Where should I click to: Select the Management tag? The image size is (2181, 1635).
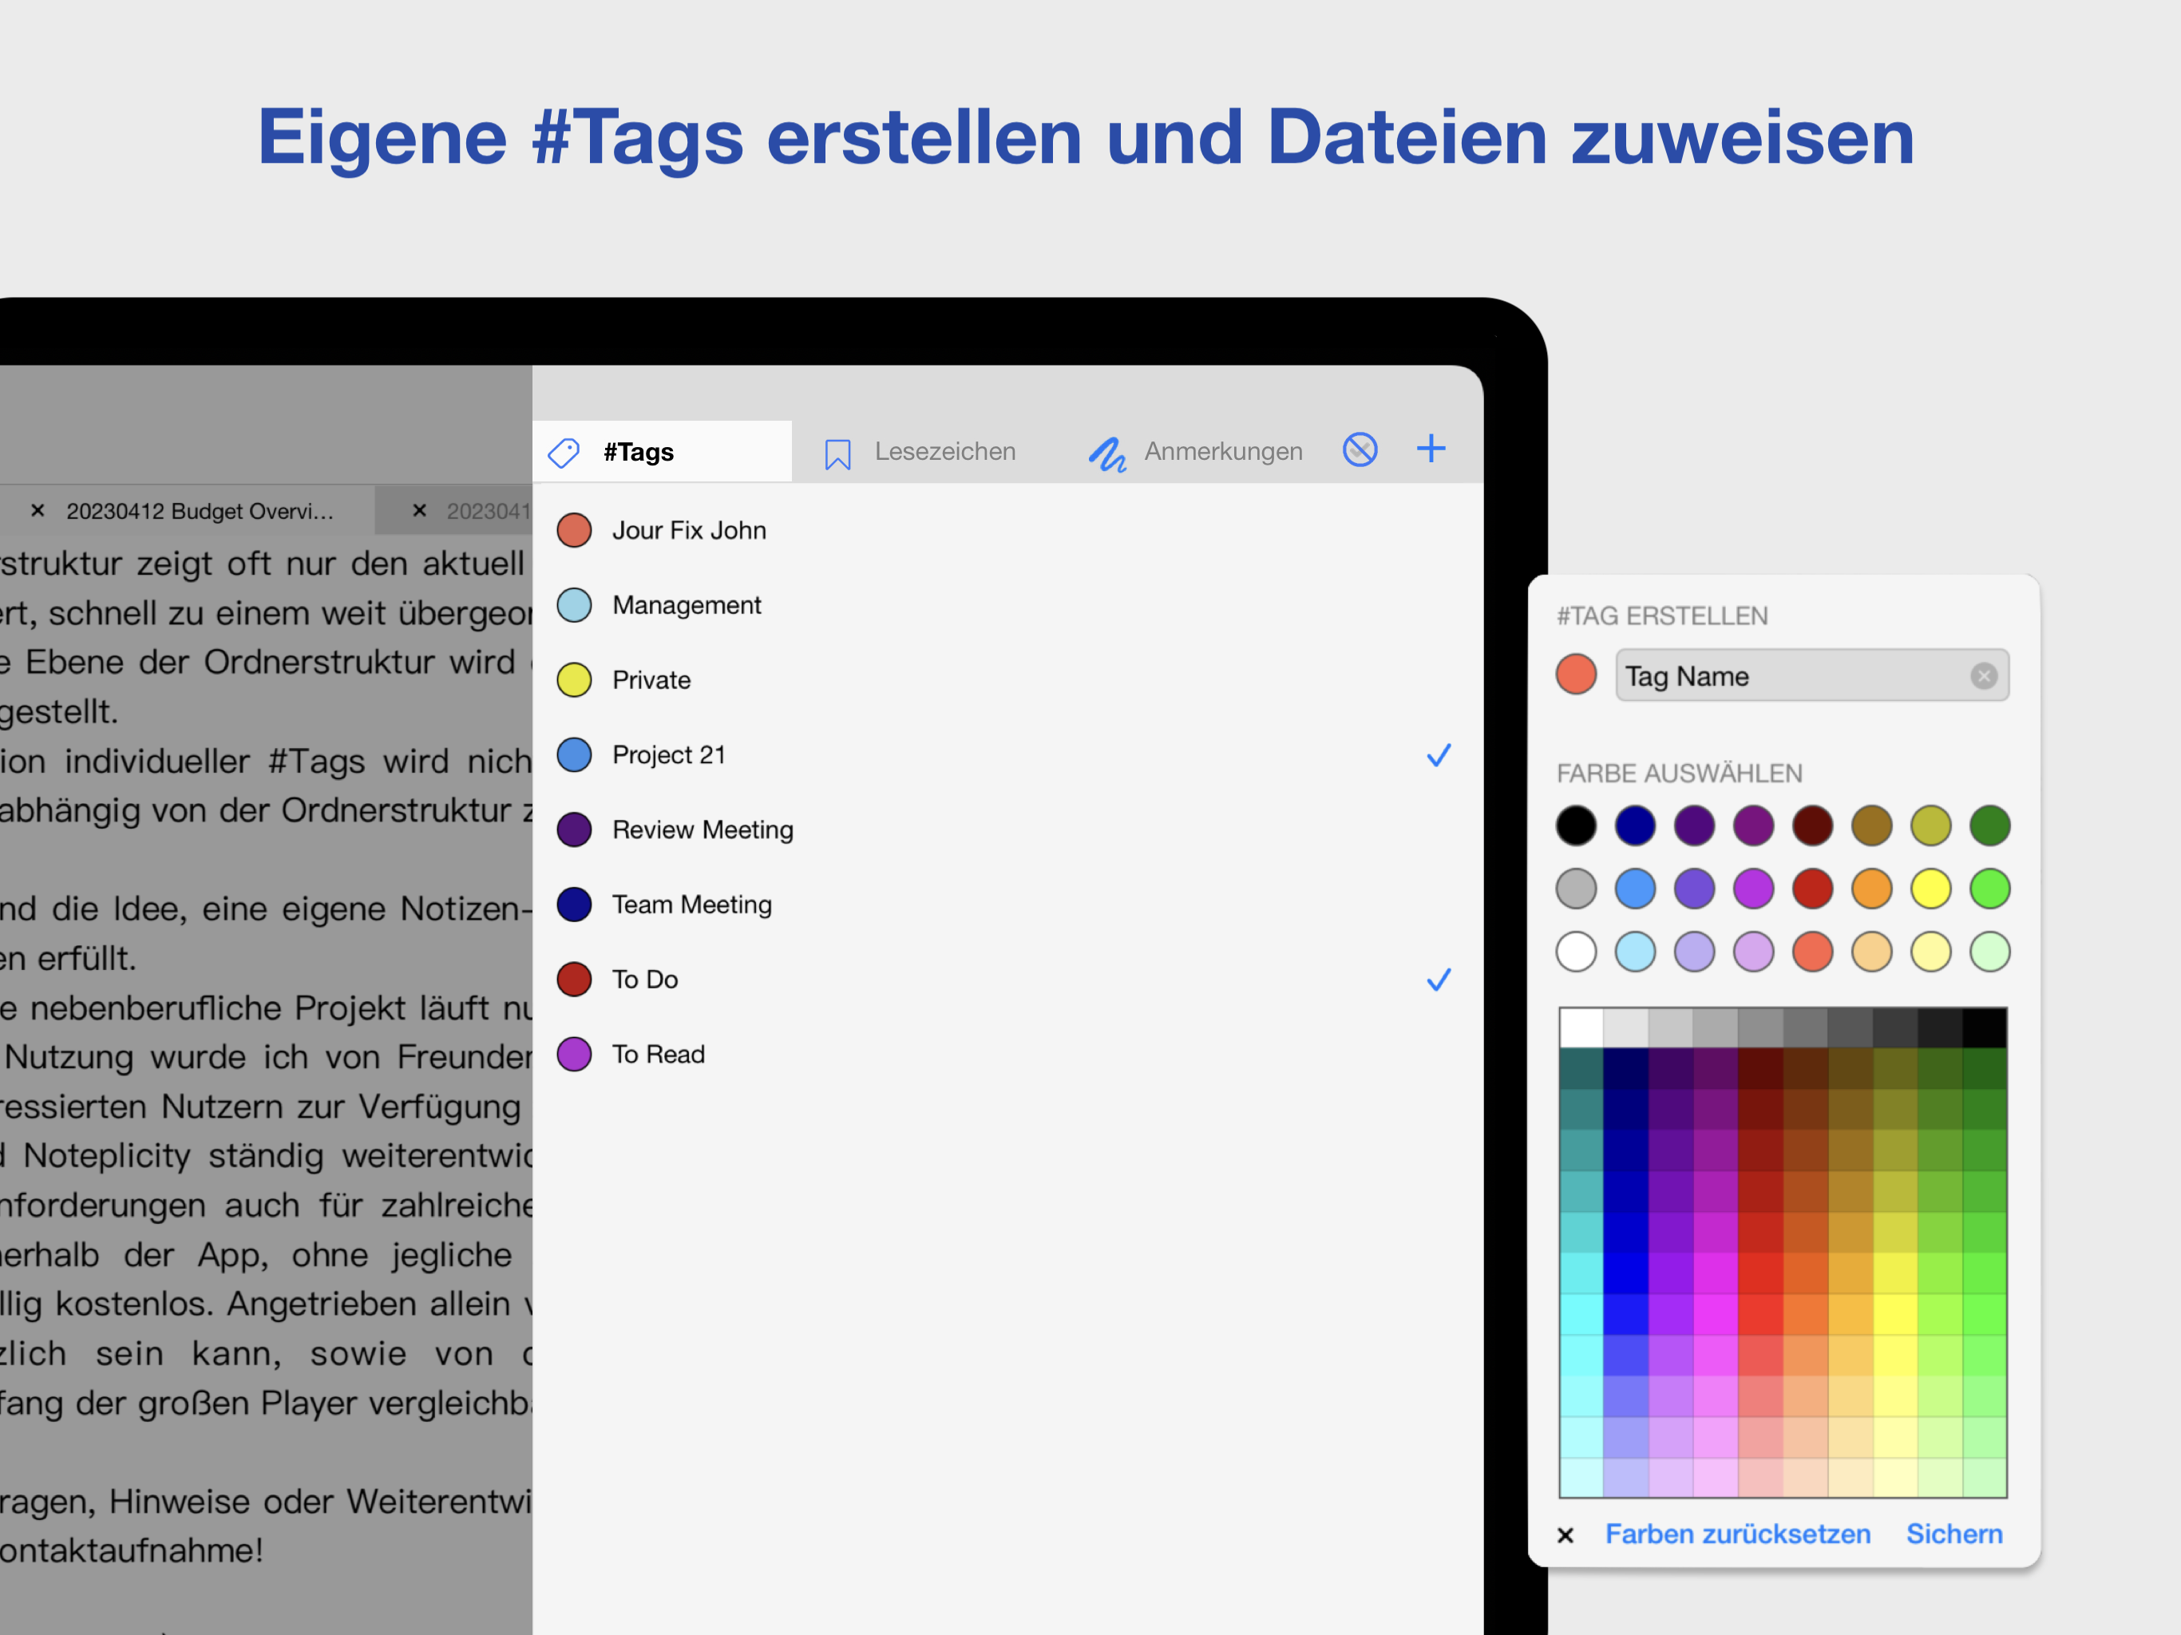pyautogui.click(x=1007, y=605)
